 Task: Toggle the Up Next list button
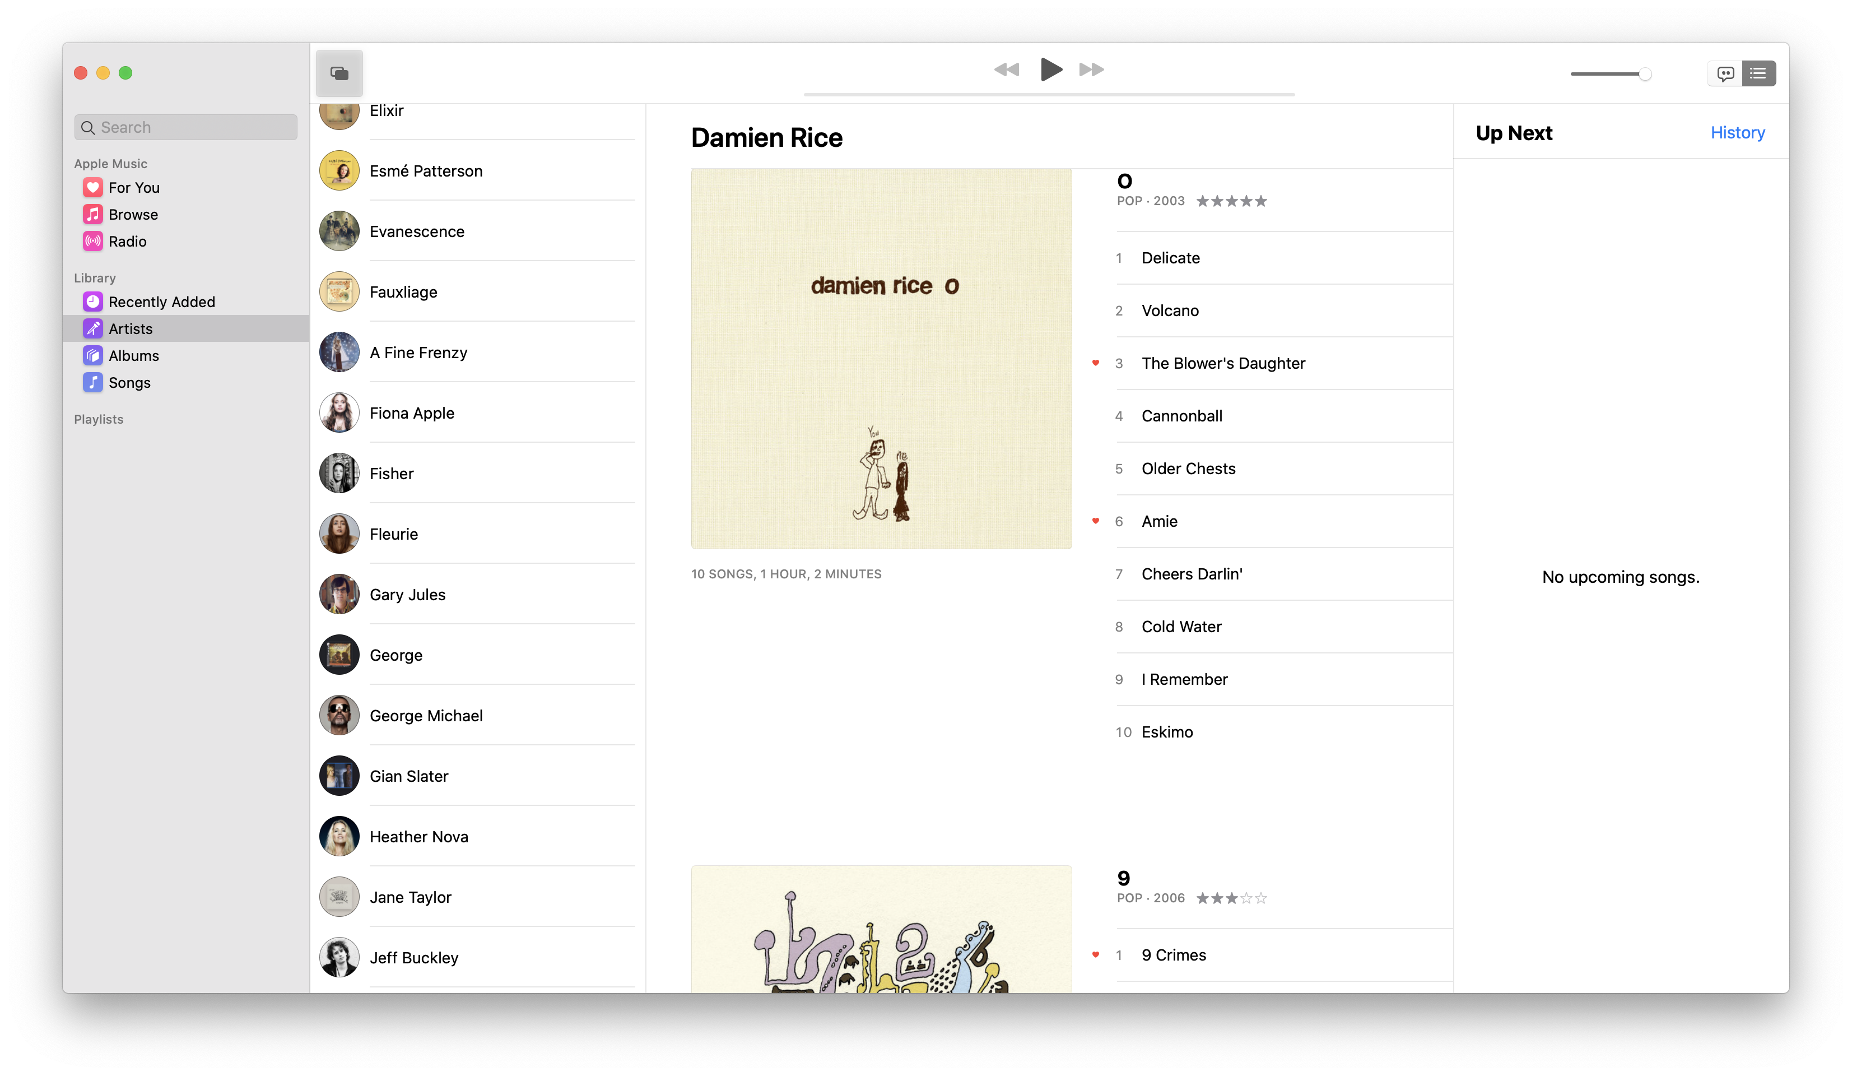[x=1758, y=73]
